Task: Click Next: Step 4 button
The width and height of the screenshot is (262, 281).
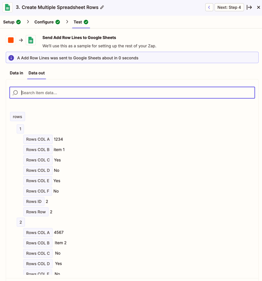Action: coord(229,7)
